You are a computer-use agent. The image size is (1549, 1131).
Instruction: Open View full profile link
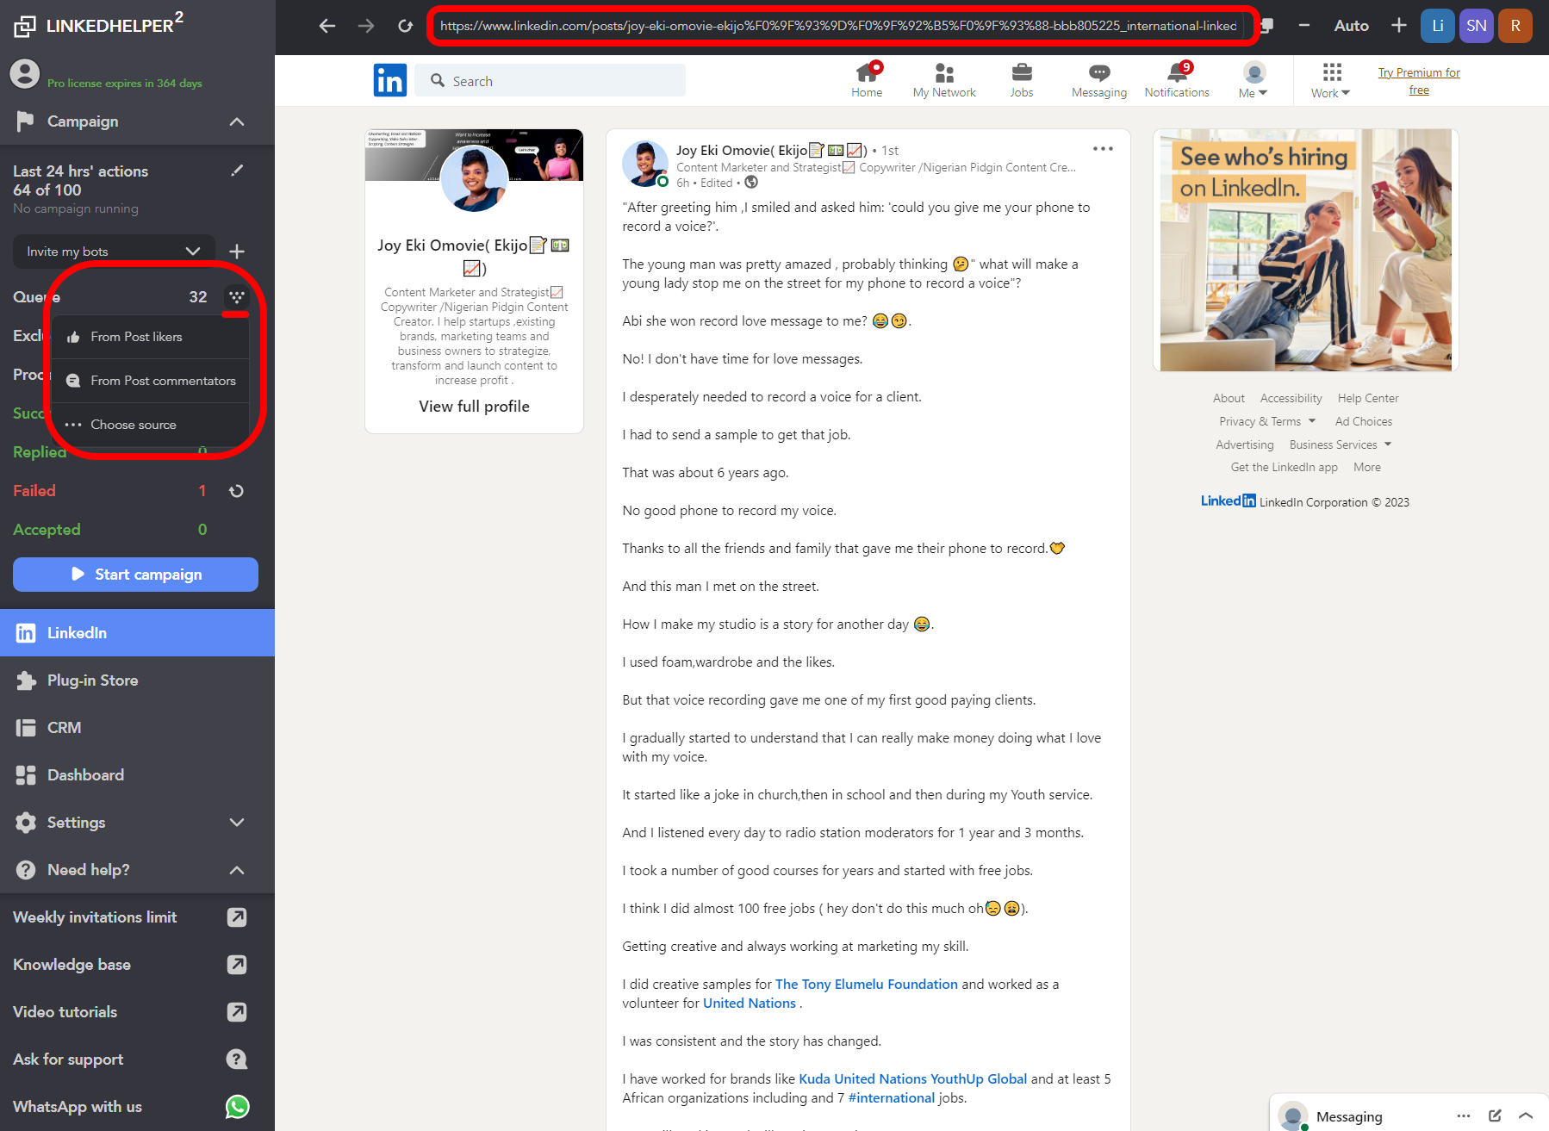473,406
